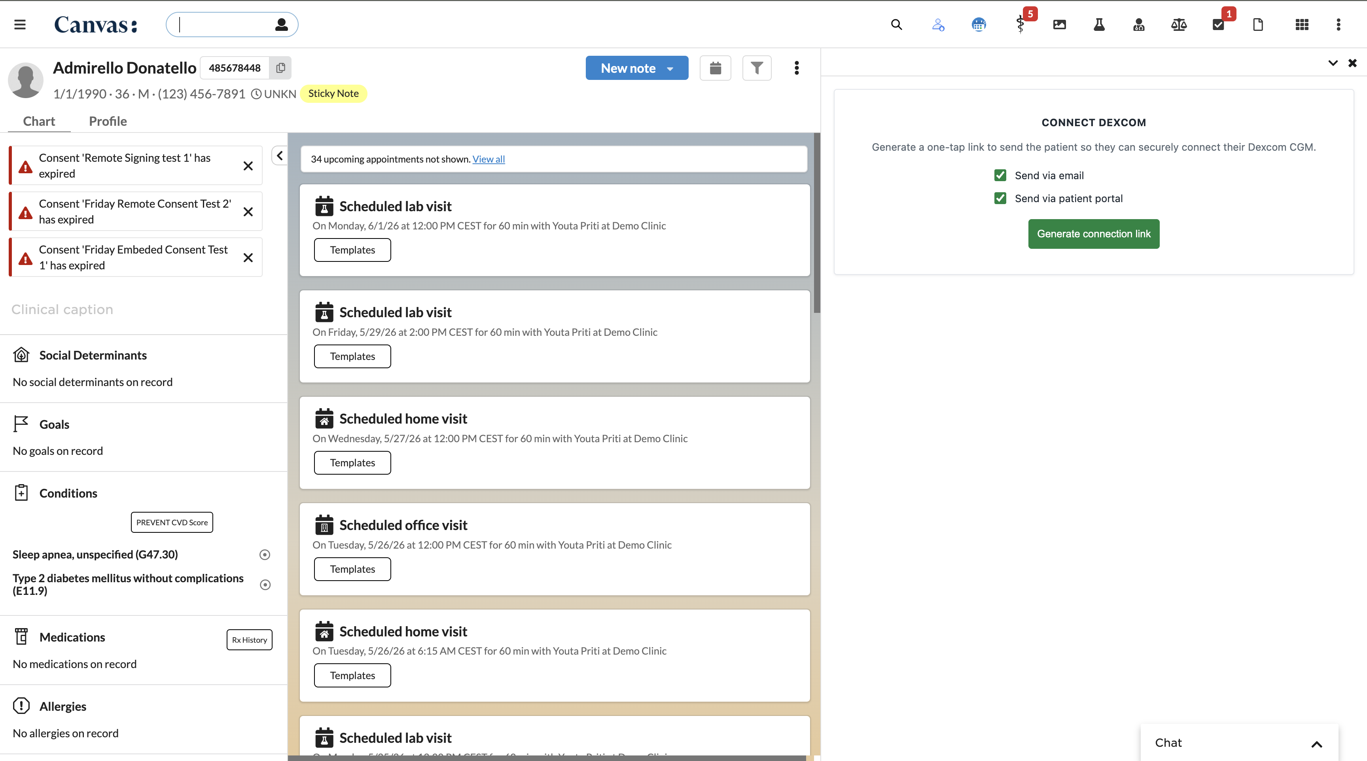Viewport: 1367px width, 761px height.
Task: Click the UNKN timezone clock indicator
Action: coord(273,94)
